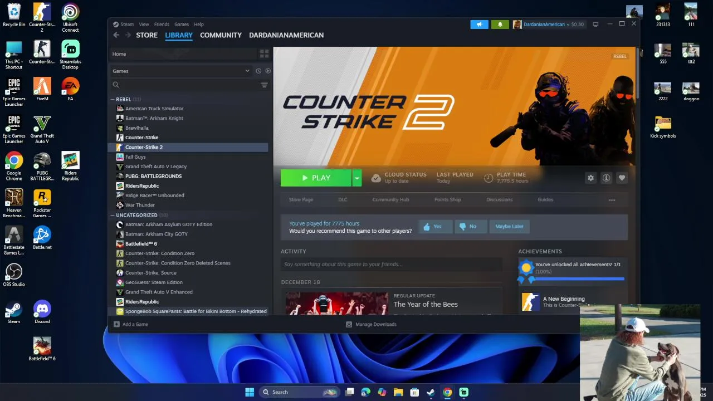Viewport: 713px width, 401px height.
Task: Click the A New Beginning achievement icon
Action: [x=530, y=302]
